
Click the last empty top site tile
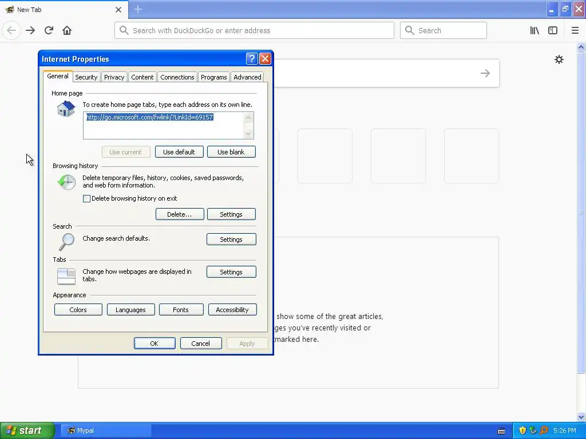click(472, 156)
